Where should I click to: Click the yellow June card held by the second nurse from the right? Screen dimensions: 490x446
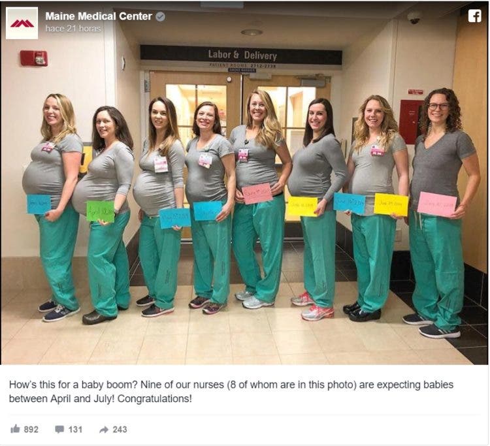pyautogui.click(x=391, y=204)
